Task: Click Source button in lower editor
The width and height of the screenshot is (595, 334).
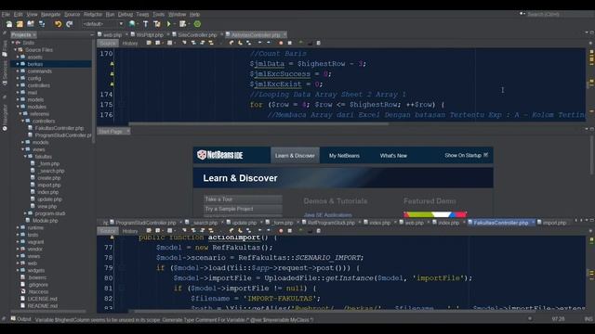Action: [108, 231]
